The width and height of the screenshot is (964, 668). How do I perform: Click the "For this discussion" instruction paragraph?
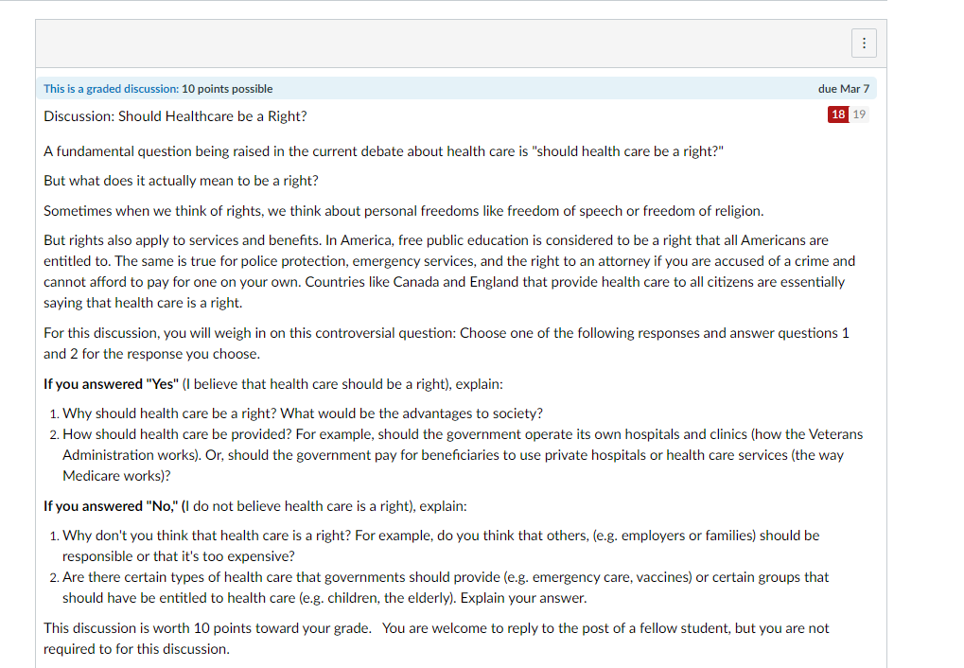pyautogui.click(x=447, y=343)
